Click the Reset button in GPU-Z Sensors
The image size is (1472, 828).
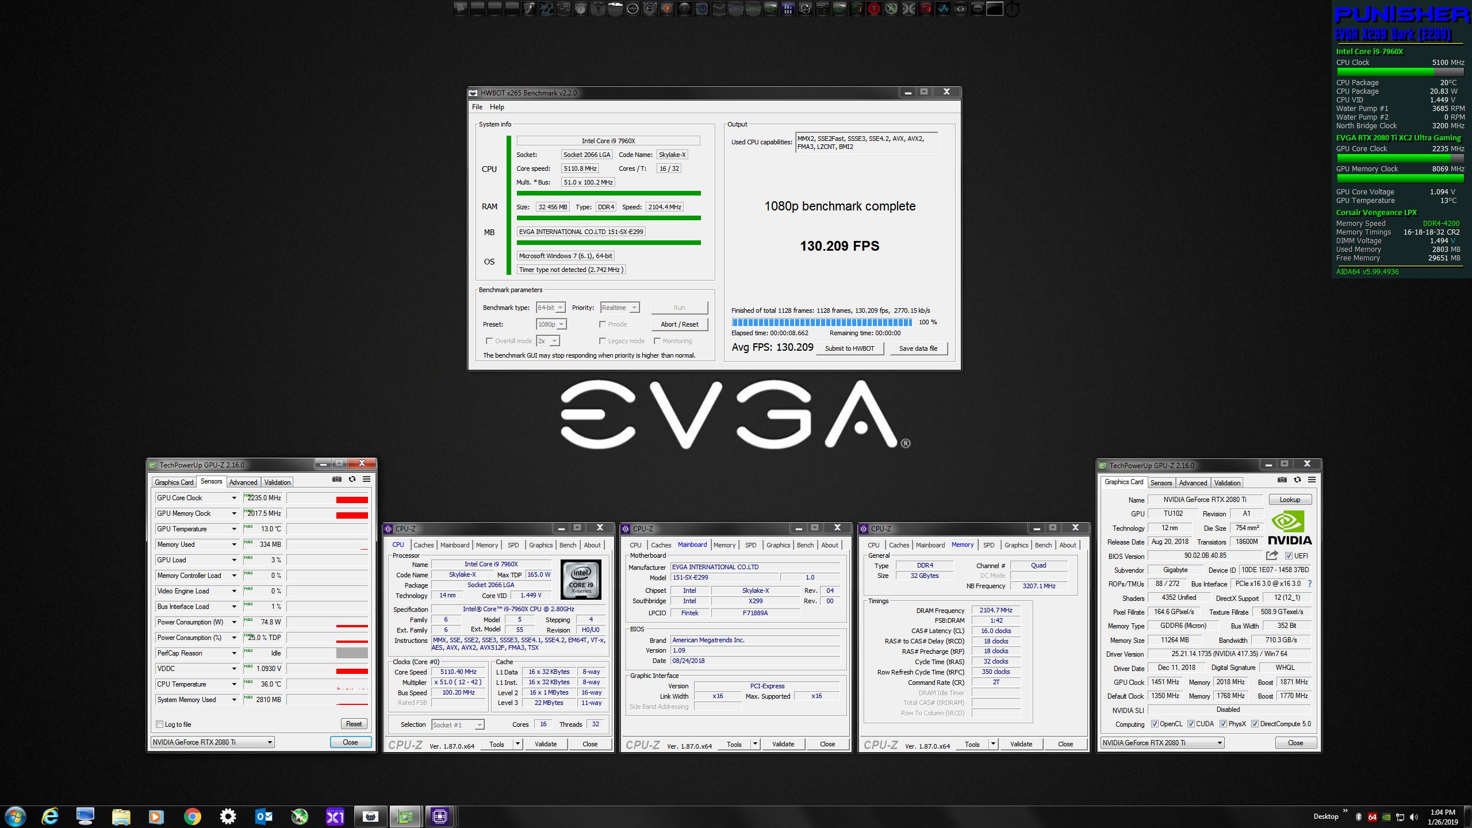(354, 724)
